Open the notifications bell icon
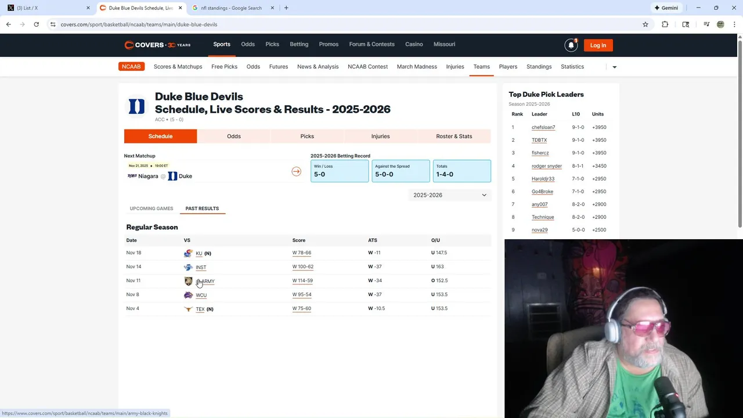 (571, 45)
